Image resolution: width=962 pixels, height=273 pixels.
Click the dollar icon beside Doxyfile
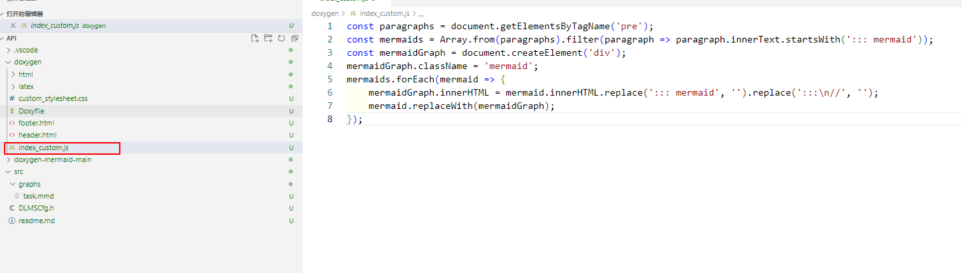coord(11,111)
